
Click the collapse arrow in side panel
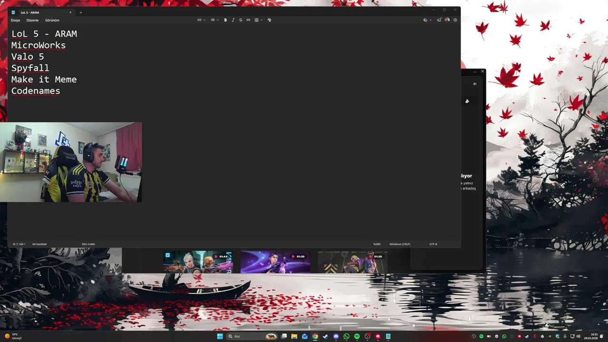click(474, 84)
